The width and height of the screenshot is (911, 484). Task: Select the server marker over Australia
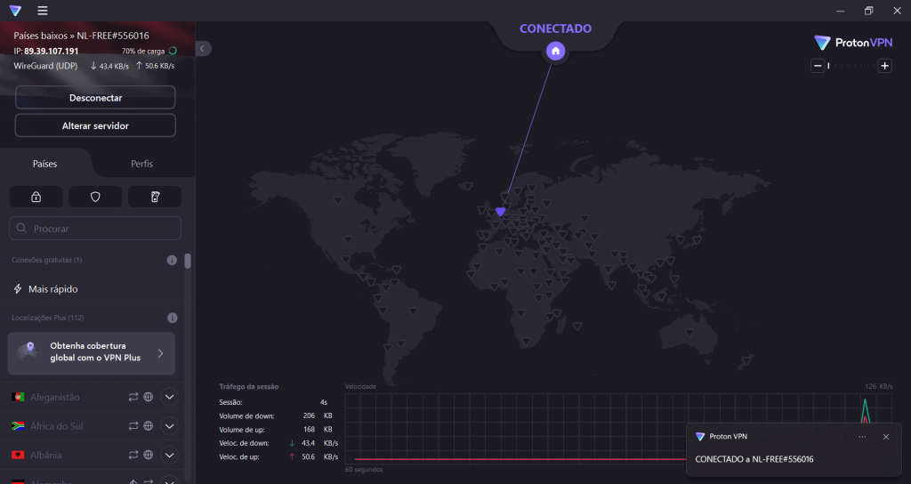(x=689, y=333)
